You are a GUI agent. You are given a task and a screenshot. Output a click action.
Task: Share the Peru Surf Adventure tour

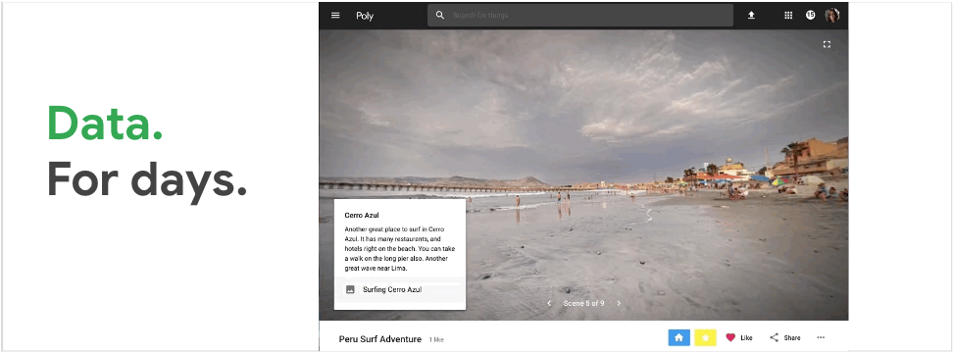tap(784, 337)
